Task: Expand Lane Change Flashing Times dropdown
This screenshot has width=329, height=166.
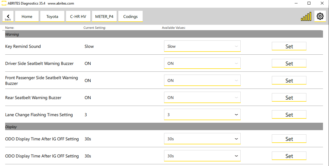Action: coord(202,115)
